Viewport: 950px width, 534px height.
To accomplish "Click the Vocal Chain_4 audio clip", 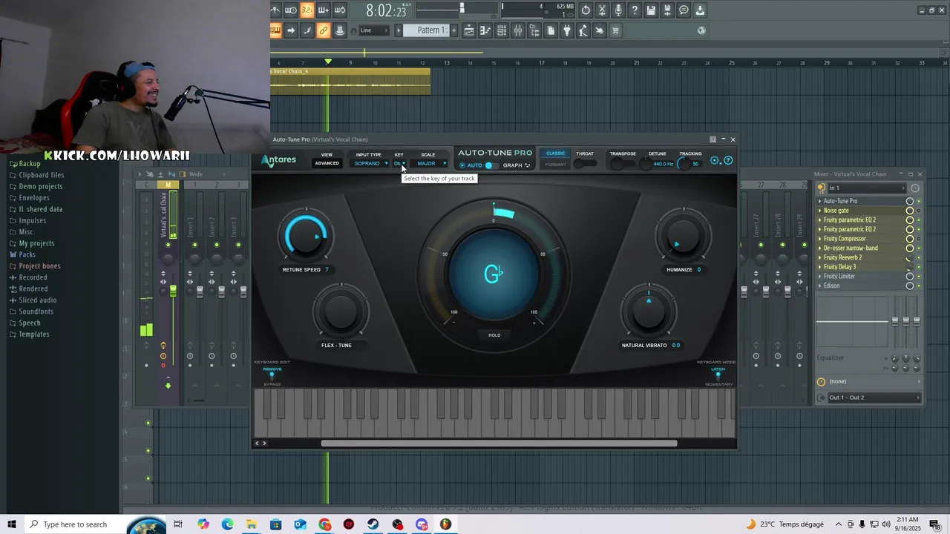I will point(350,81).
